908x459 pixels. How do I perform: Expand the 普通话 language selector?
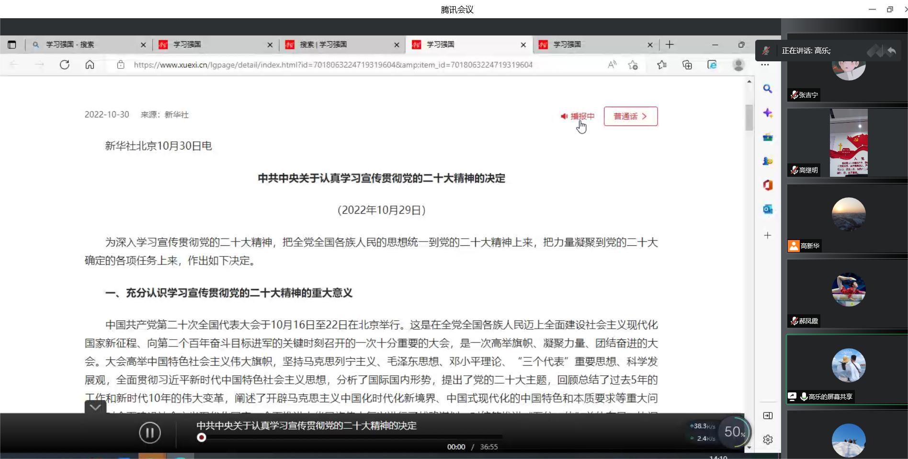point(630,116)
